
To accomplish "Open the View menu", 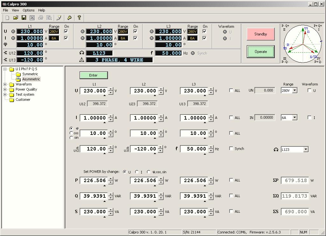I will (15, 10).
